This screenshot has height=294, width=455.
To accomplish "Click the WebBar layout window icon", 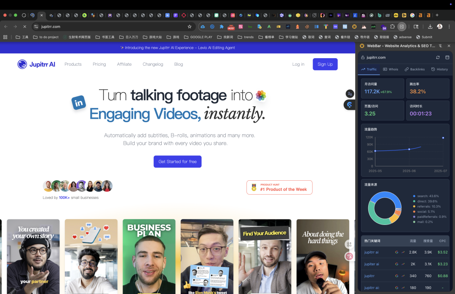I will 447,57.
